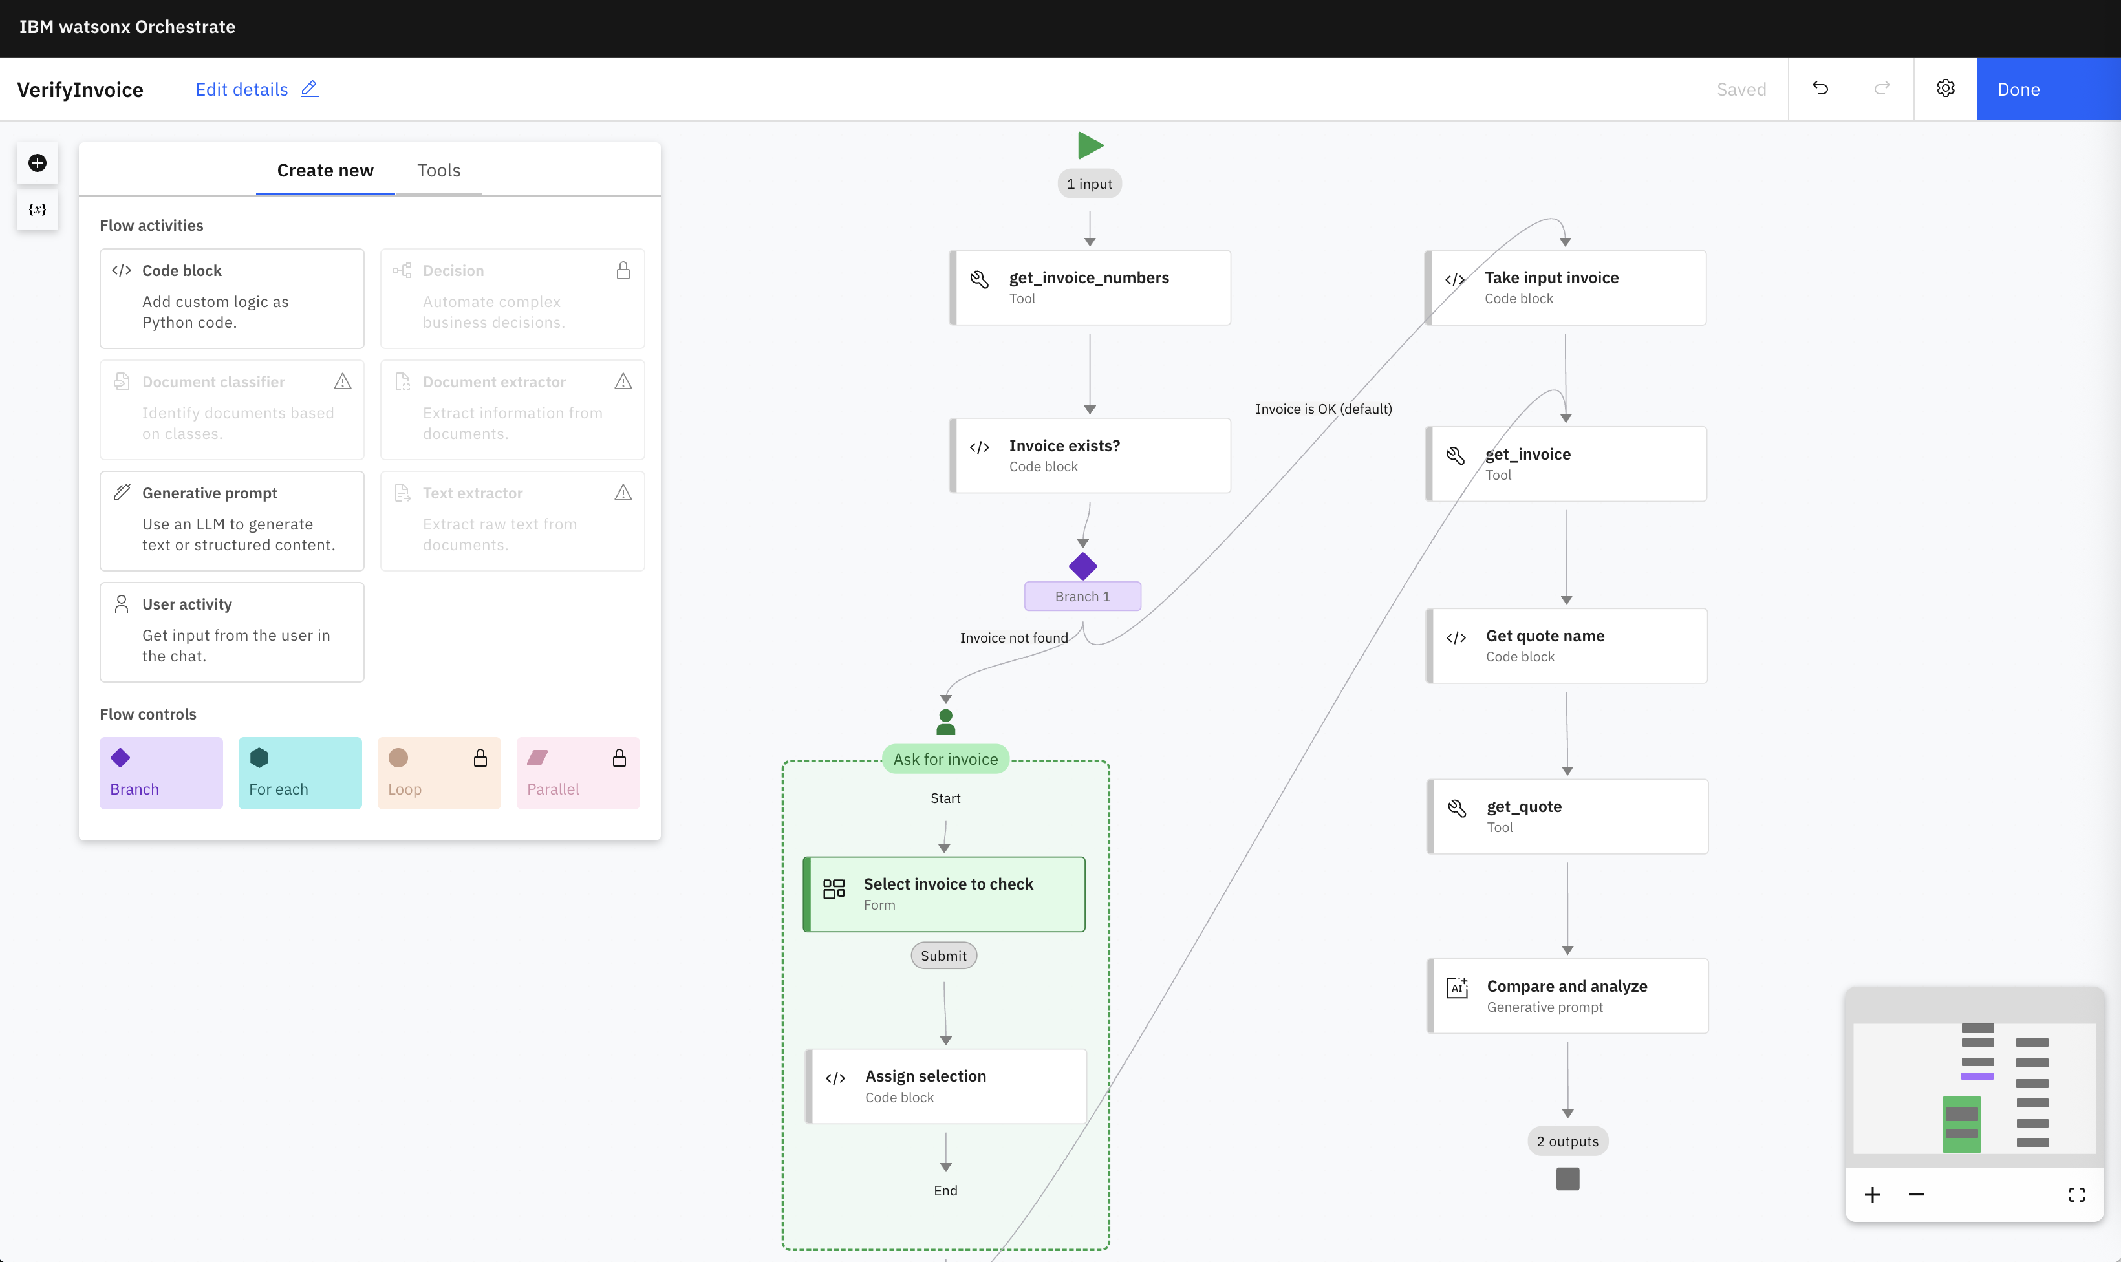Viewport: 2121px width, 1262px height.
Task: Zoom in with minimap plus button
Action: pyautogui.click(x=1873, y=1195)
